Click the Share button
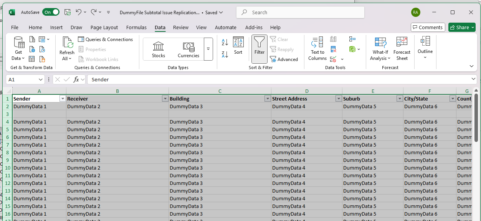Viewport: 481px width, 221px height. [462, 27]
